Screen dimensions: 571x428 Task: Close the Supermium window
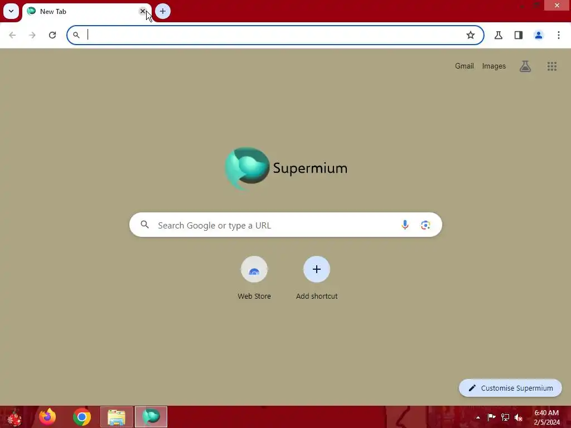(x=557, y=5)
